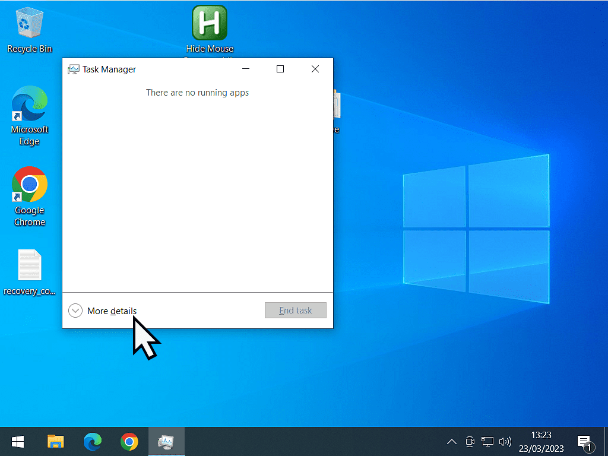Screen dimensions: 608x456
Task: Open the notification Action Center
Action: click(584, 442)
